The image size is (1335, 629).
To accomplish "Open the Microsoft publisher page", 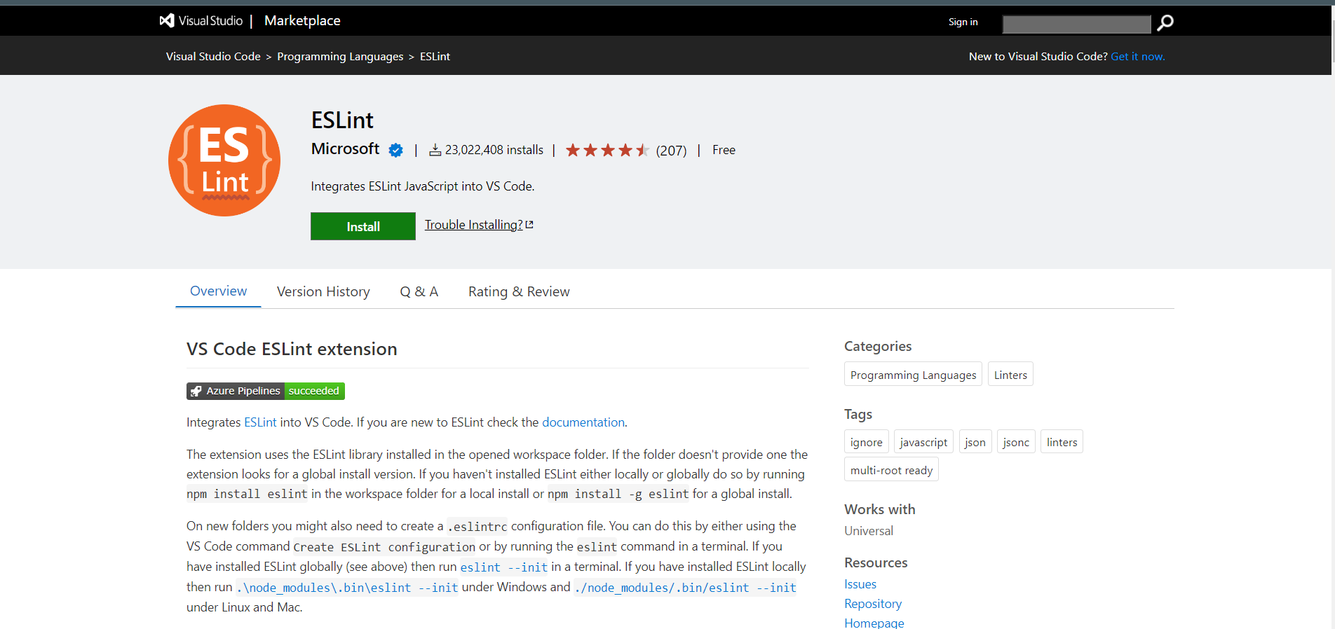I will (x=345, y=149).
